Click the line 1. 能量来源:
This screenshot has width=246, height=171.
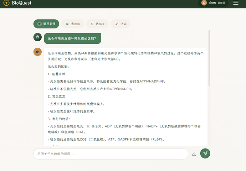[57, 74]
